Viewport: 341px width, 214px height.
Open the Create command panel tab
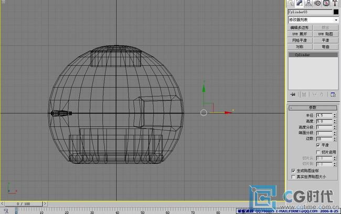tap(291, 3)
